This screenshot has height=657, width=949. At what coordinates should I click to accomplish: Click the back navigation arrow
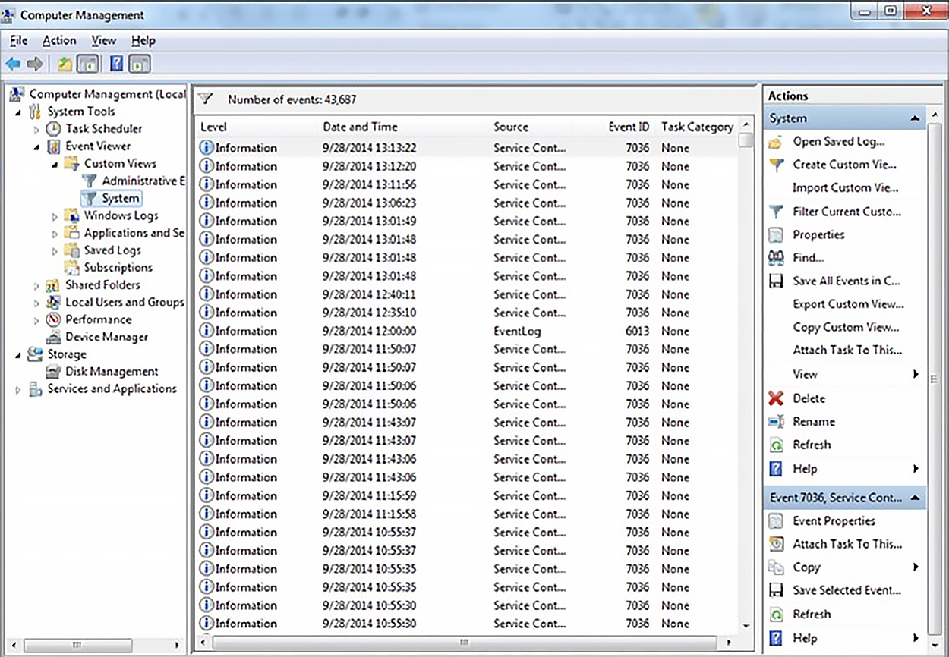pyautogui.click(x=13, y=64)
